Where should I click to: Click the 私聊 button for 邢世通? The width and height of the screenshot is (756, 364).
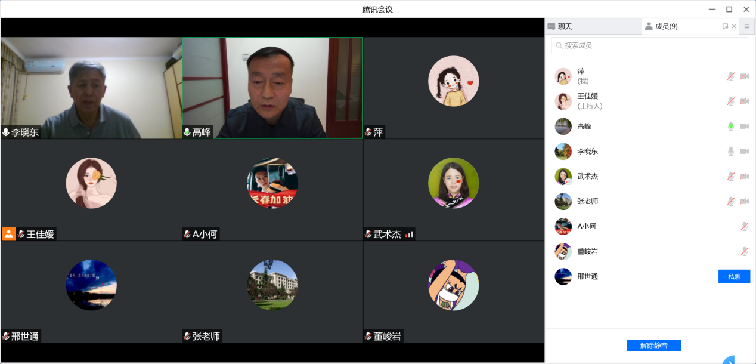pos(734,276)
